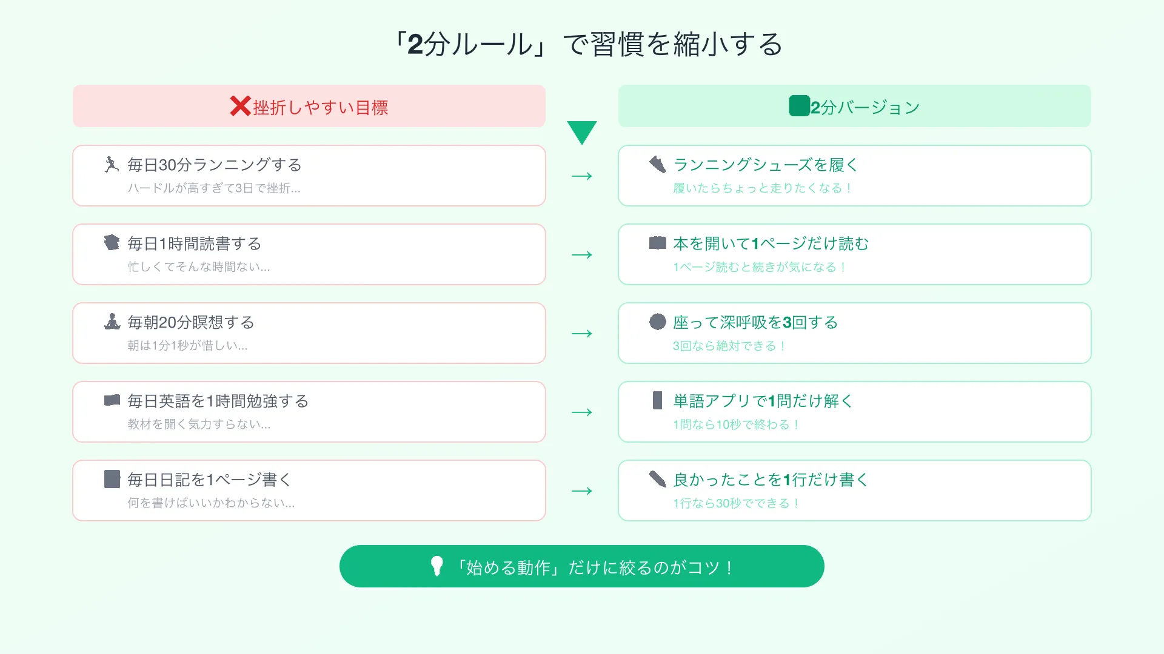The height and width of the screenshot is (654, 1164).
Task: Click the book icon beside 本を開いて1ページだけ読む
Action: pyautogui.click(x=657, y=243)
